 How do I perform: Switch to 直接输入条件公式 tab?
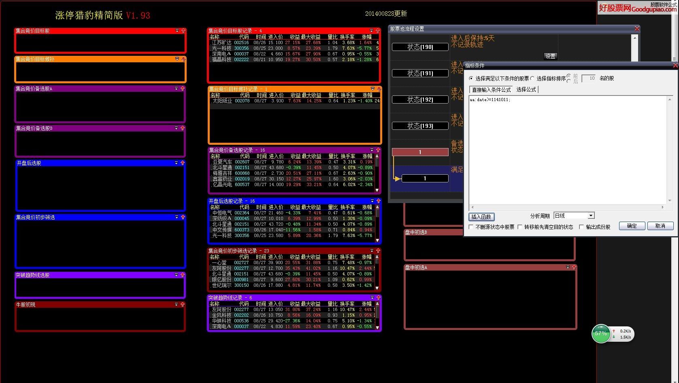pyautogui.click(x=491, y=90)
